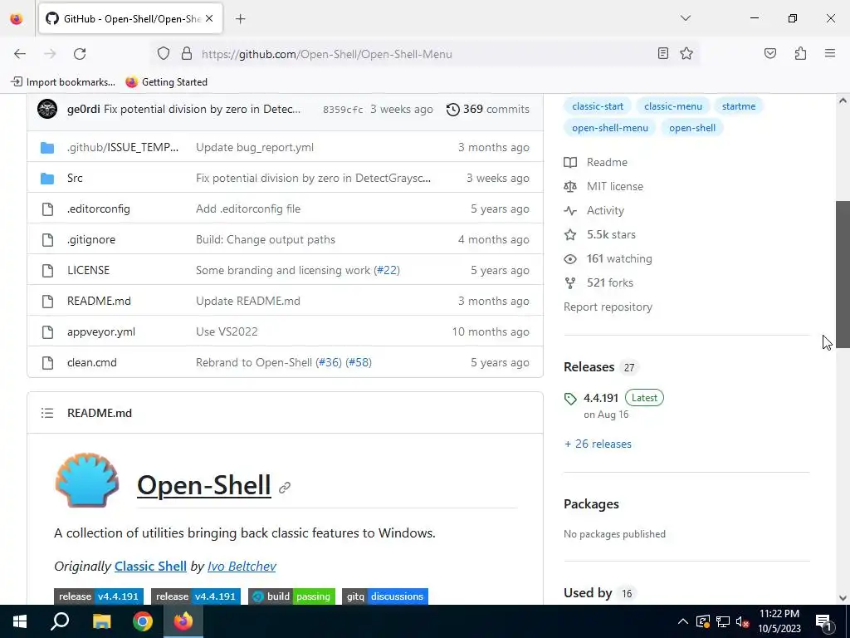The image size is (850, 638).
Task: Open README.md in the file list
Action: 99,301
